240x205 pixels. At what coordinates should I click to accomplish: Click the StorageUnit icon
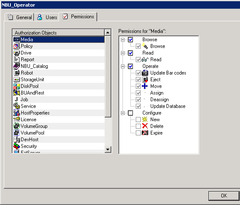(16, 80)
